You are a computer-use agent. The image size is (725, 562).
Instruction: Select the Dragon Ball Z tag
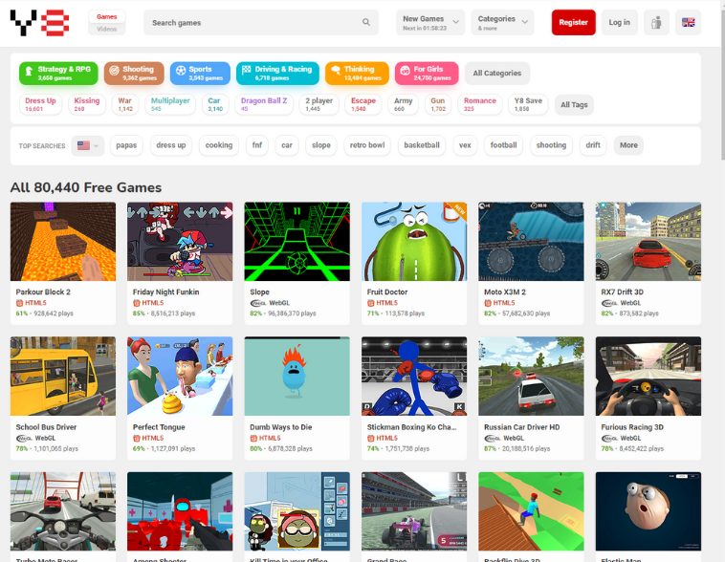pos(264,104)
